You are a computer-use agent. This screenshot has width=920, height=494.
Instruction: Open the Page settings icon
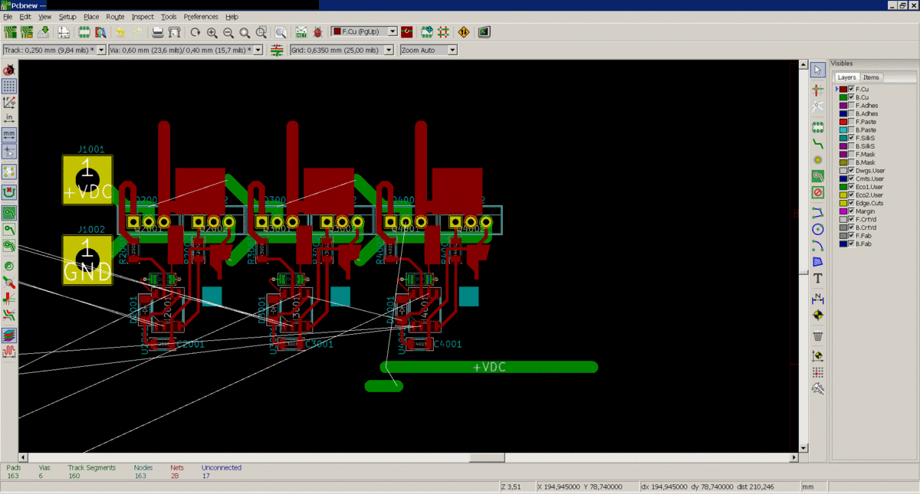64,32
